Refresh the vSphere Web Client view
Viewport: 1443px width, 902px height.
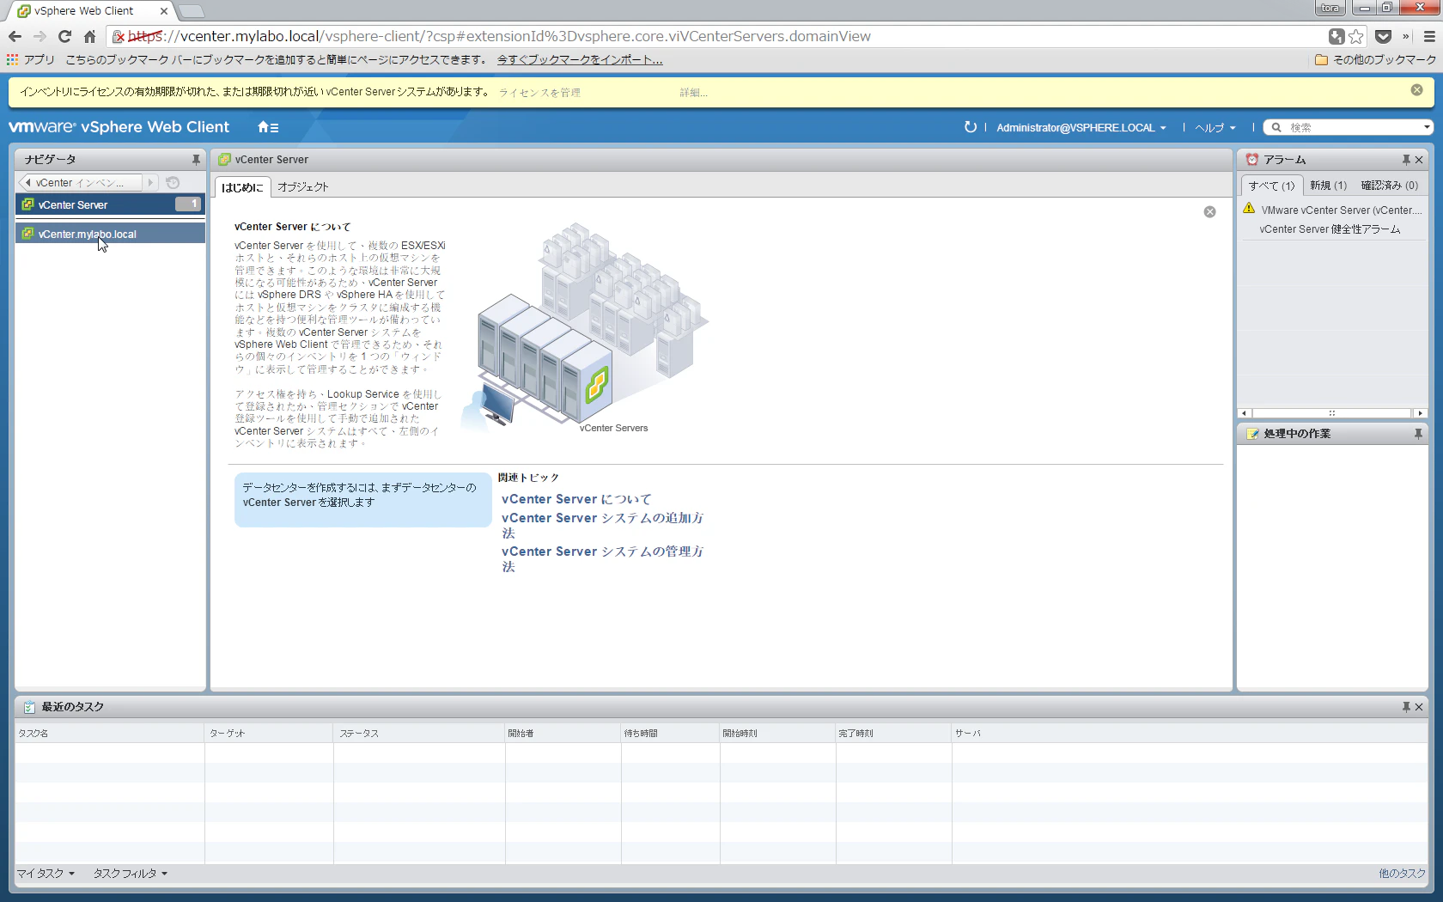point(970,127)
